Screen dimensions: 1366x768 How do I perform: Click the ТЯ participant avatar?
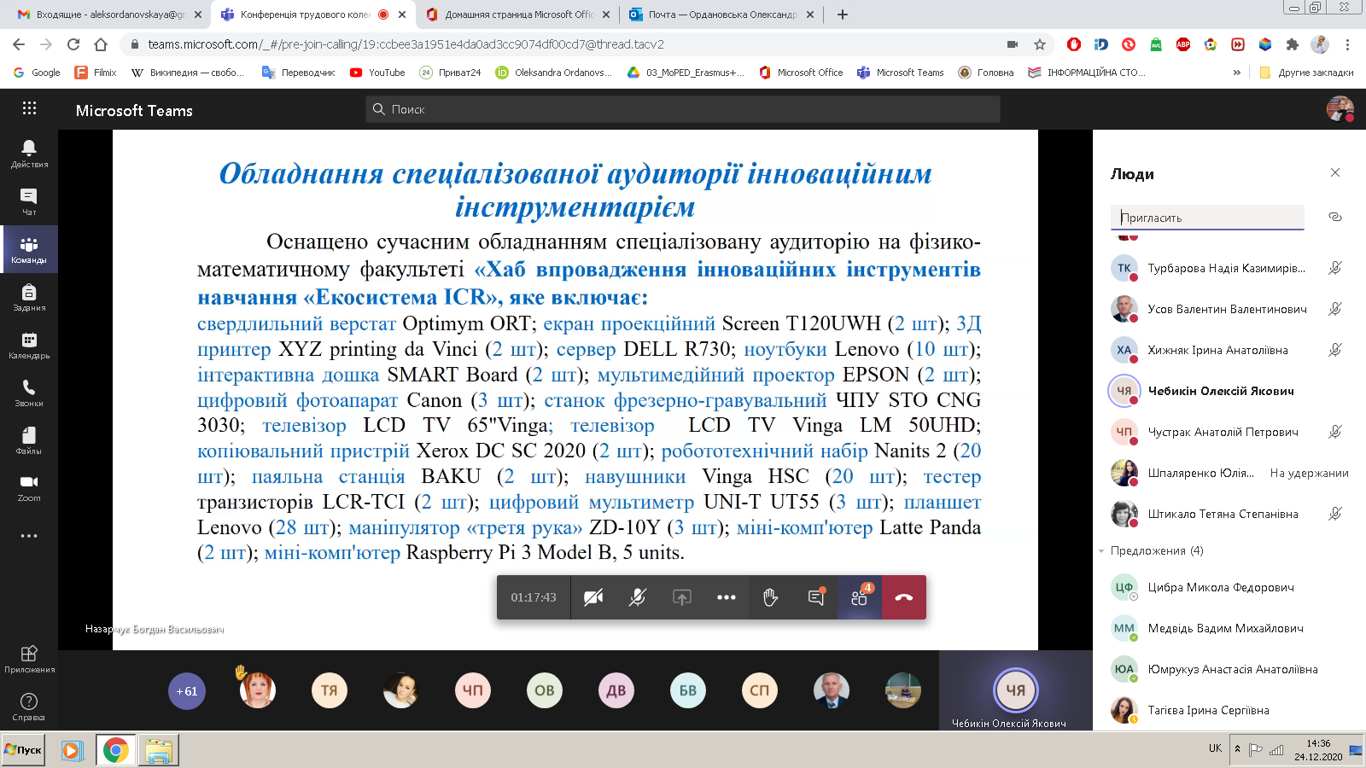[x=330, y=691]
